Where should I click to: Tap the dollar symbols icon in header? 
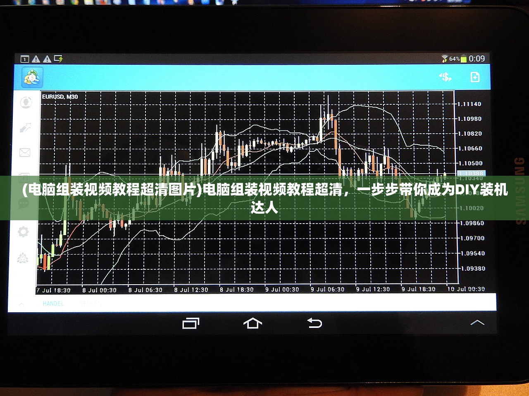[x=445, y=77]
